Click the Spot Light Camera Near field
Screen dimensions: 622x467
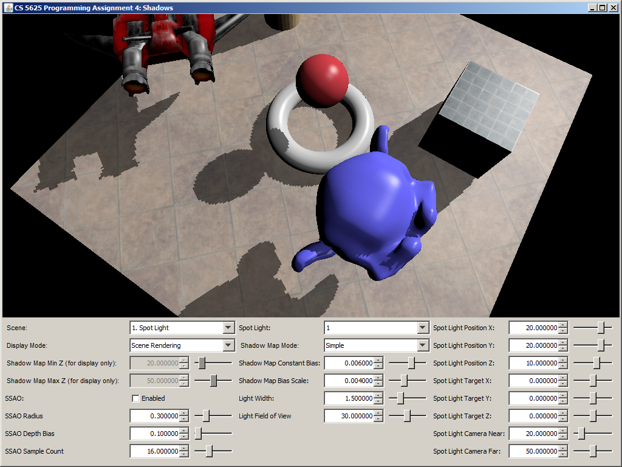(533, 434)
